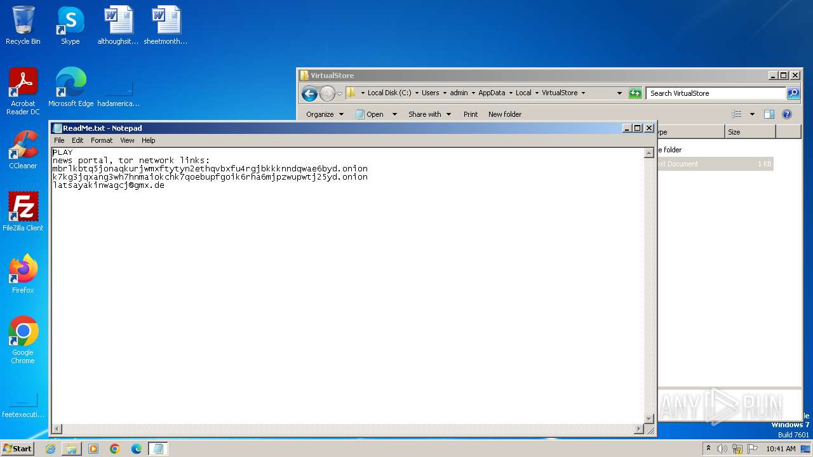Click the Explorer help question icon
Image resolution: width=813 pixels, height=457 pixels.
[787, 114]
